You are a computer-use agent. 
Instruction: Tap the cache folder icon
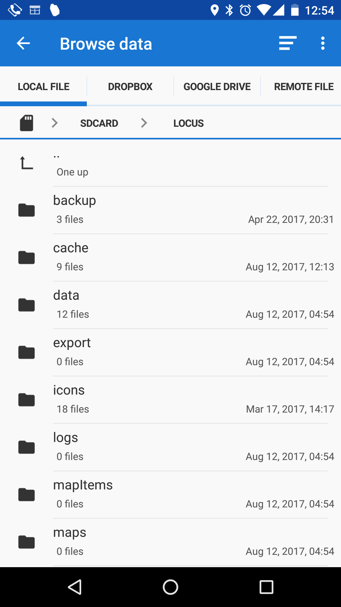point(27,258)
